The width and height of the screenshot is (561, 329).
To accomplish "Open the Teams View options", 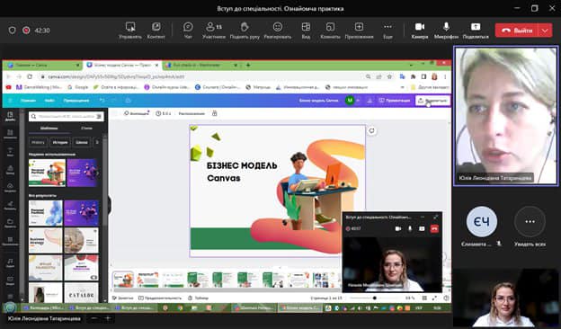I will [306, 31].
